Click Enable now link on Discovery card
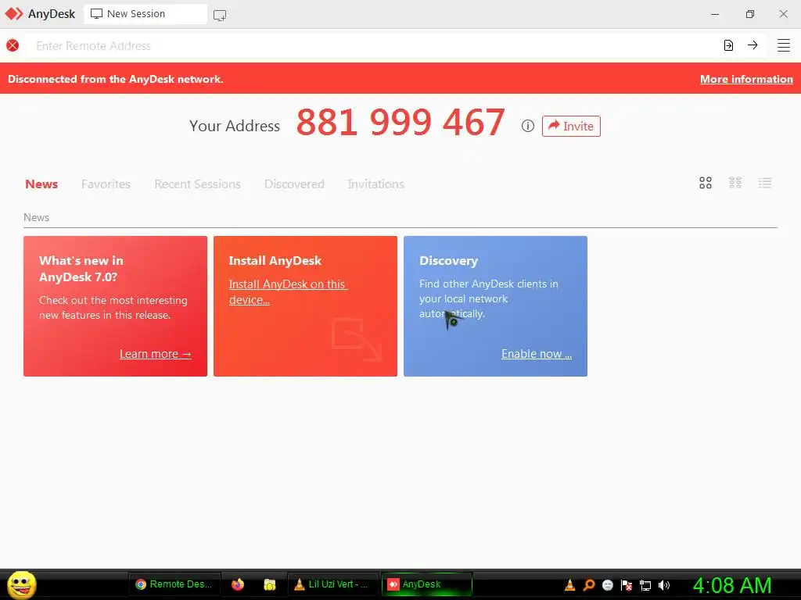Viewport: 801px width, 600px height. tap(537, 354)
